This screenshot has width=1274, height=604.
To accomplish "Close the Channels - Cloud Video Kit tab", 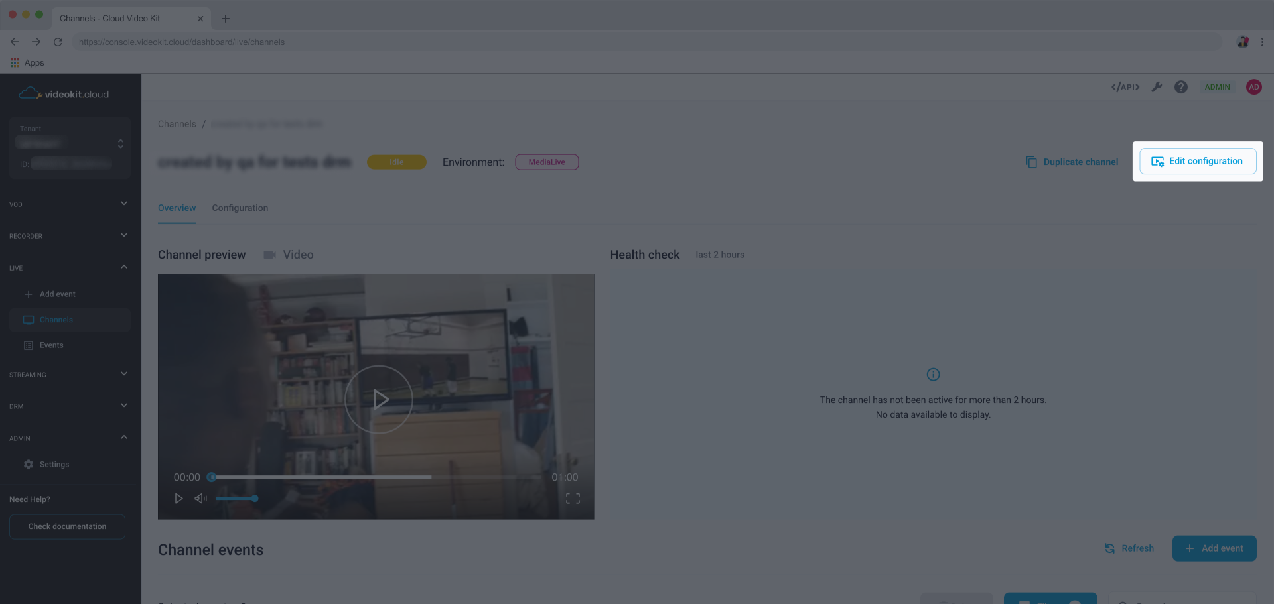I will [x=200, y=19].
